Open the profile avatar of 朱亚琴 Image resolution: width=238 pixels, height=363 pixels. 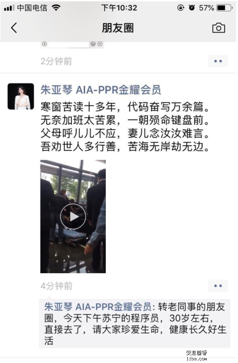(x=21, y=96)
